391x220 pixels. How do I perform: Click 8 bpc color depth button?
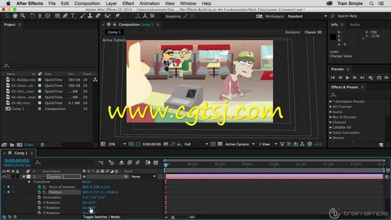tap(29, 145)
